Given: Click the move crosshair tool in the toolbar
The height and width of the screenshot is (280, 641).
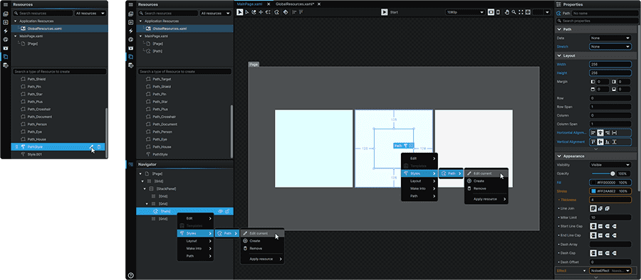Looking at the screenshot, I should pos(261,12).
